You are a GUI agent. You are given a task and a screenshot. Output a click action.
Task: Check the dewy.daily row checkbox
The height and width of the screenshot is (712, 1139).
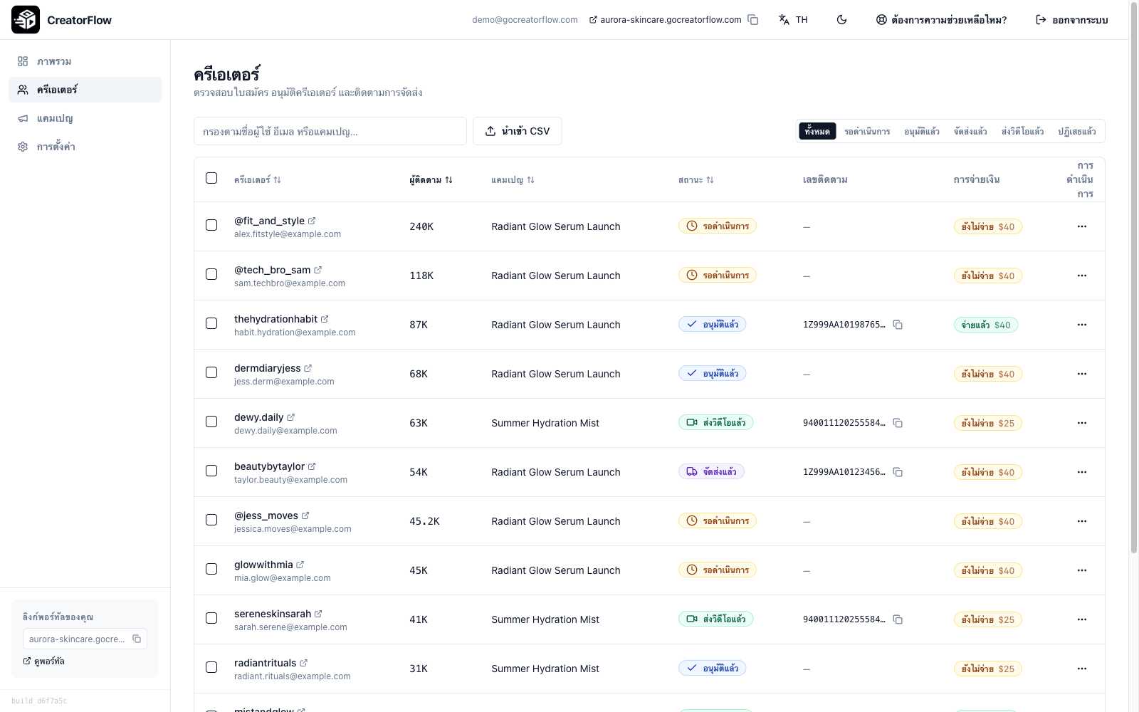tap(211, 422)
